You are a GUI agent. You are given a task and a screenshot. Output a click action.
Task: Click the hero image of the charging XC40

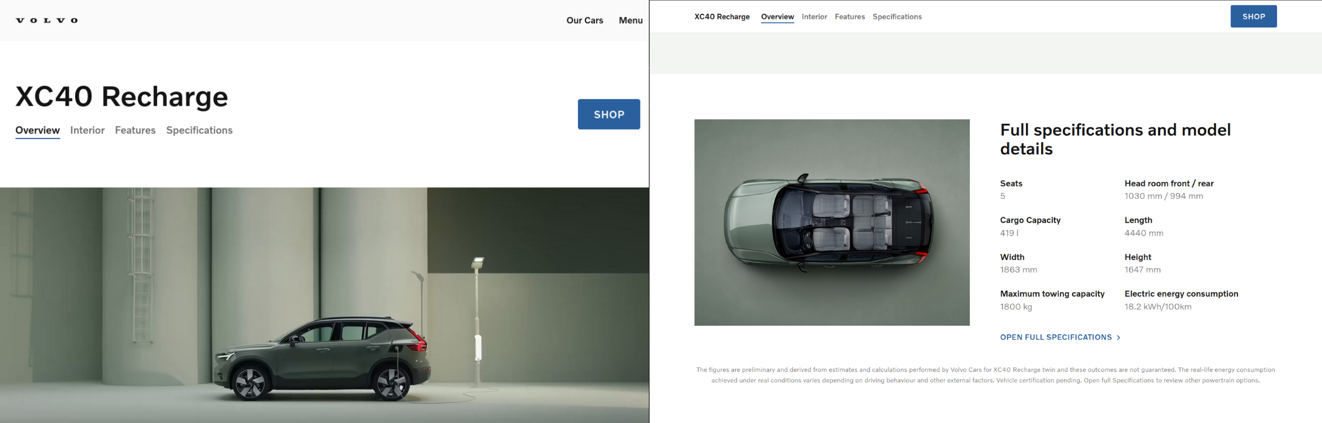click(x=324, y=305)
